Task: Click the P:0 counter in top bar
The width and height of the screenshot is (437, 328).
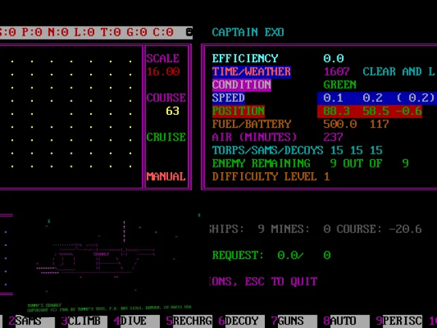Action: (x=32, y=32)
